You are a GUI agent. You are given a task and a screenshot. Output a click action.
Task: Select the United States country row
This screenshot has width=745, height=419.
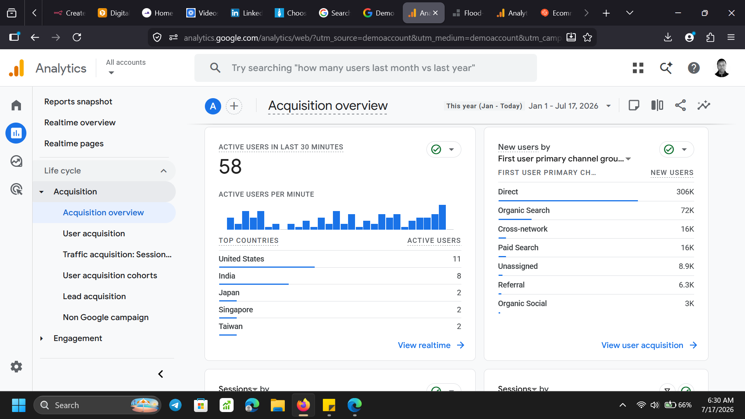tap(340, 259)
